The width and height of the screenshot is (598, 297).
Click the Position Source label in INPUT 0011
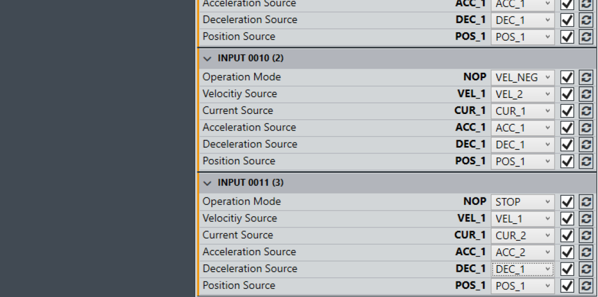(x=239, y=286)
